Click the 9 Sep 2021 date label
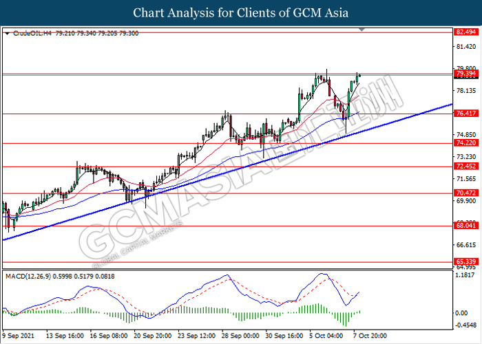This screenshot has height=344, width=482. point(18,336)
